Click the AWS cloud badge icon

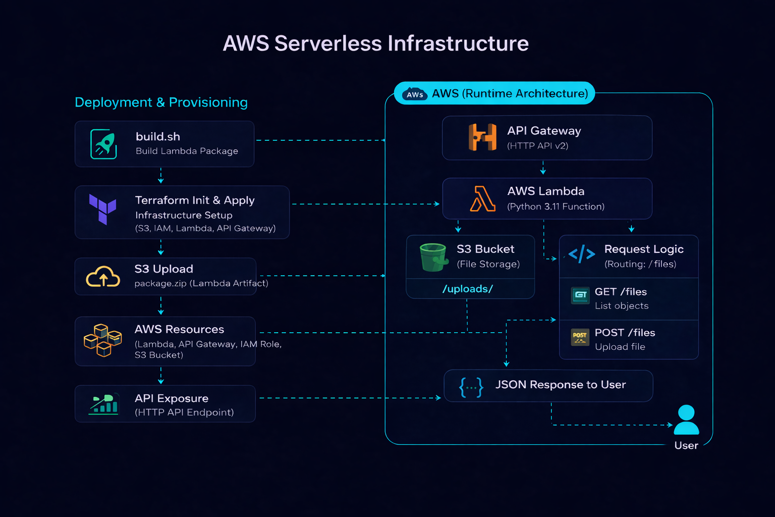click(x=415, y=94)
